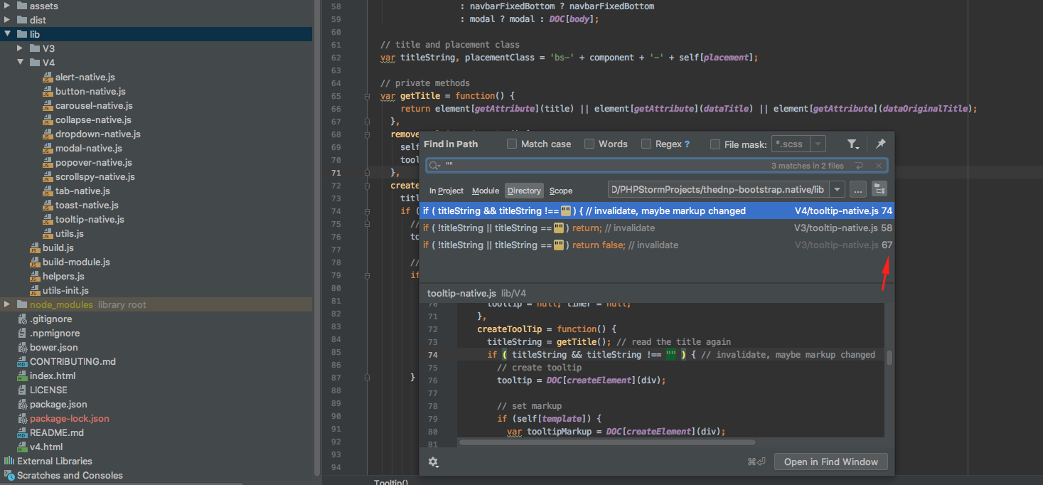Open popover-native.js file
This screenshot has height=485, width=1043.
[x=94, y=162]
